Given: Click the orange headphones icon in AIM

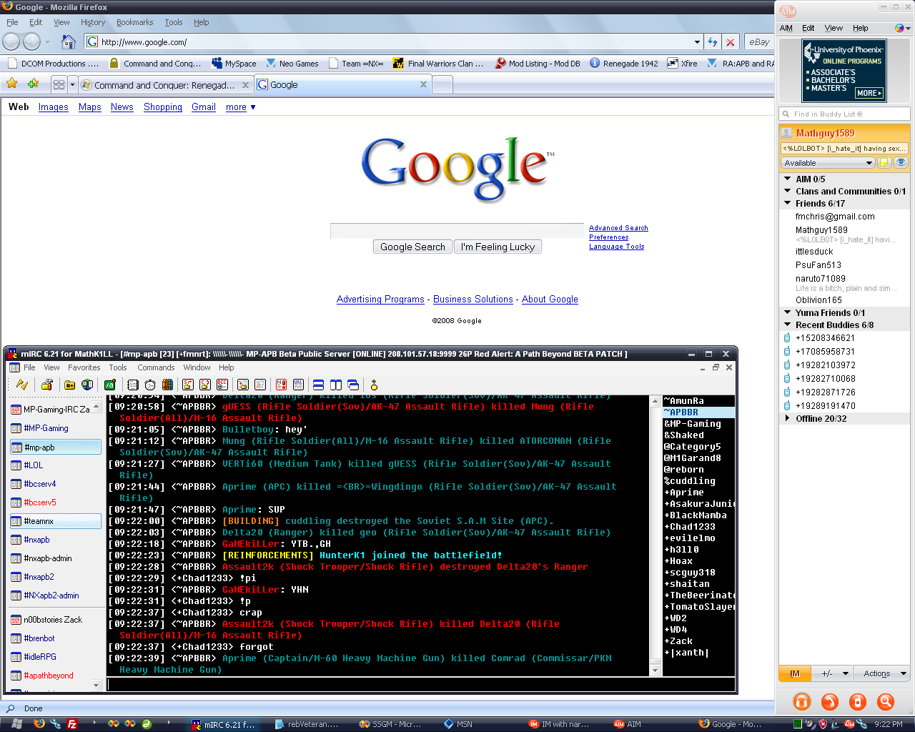Looking at the screenshot, I should [x=801, y=701].
